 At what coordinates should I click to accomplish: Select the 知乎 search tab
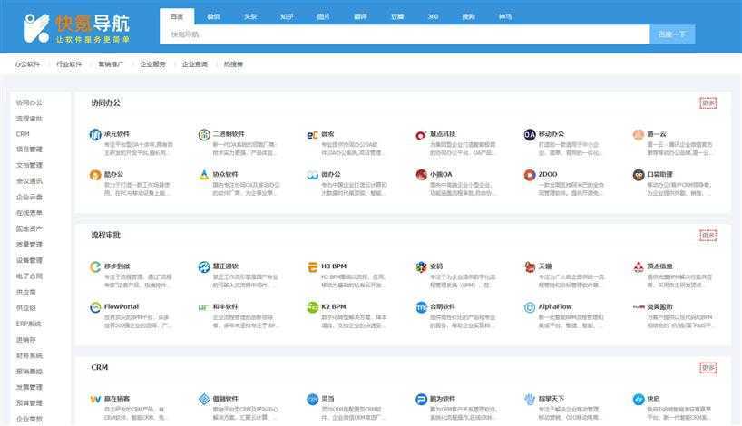coord(287,16)
